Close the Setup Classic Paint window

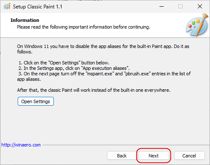pyautogui.click(x=200, y=6)
